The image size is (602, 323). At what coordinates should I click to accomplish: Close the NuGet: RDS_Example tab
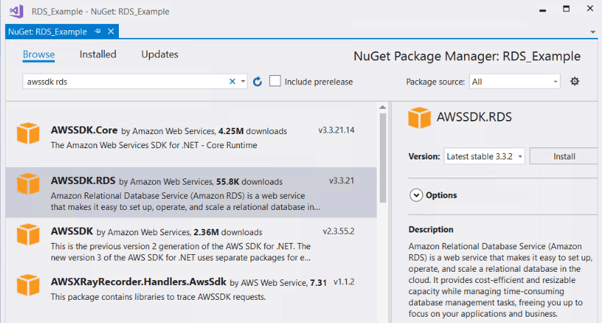[110, 32]
